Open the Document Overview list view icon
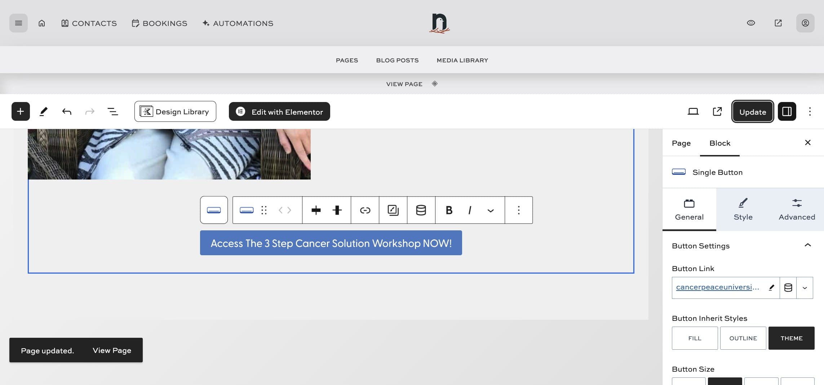824x385 pixels. click(x=112, y=111)
